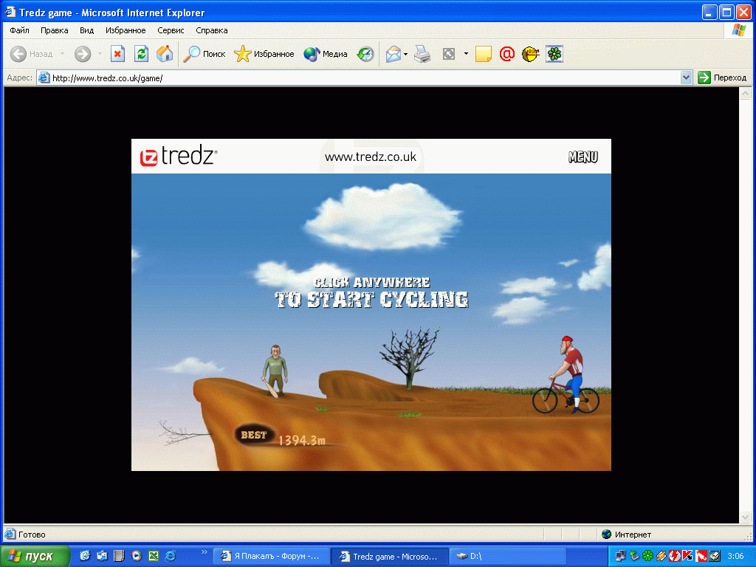The height and width of the screenshot is (567, 756).
Task: Expand the Forward button history dropdown arrow
Action: pos(100,54)
